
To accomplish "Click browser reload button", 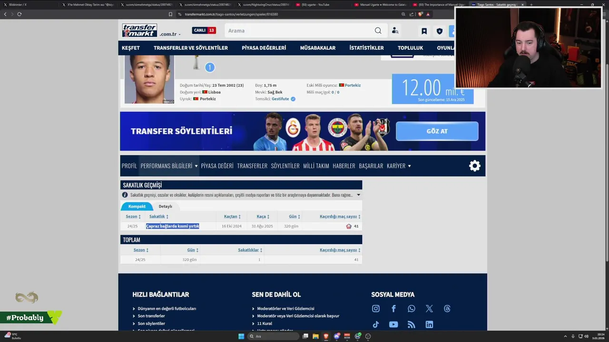I will [x=19, y=14].
